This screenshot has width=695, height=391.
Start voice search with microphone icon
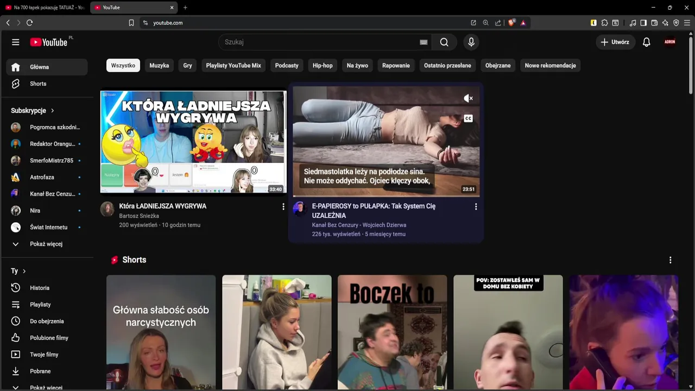pos(471,42)
